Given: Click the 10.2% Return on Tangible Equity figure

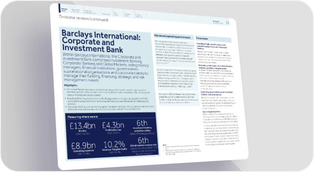Looking at the screenshot, I should coord(114,144).
